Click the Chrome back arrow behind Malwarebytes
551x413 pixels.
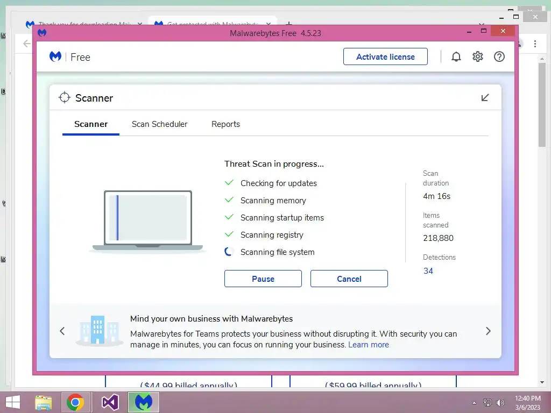point(27,44)
